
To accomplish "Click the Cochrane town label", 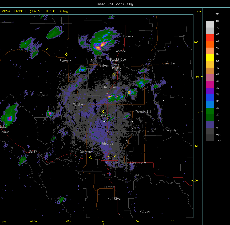I will pos(86,152).
